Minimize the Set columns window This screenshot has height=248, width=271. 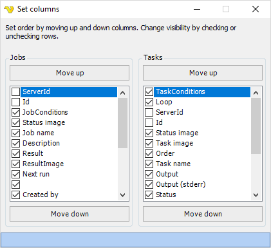point(197,9)
